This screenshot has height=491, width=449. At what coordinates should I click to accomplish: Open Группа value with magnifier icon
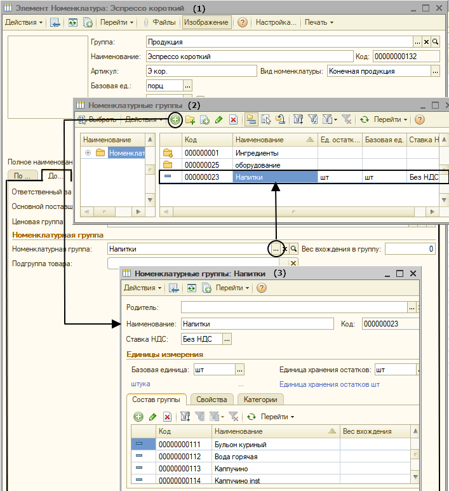tap(435, 42)
